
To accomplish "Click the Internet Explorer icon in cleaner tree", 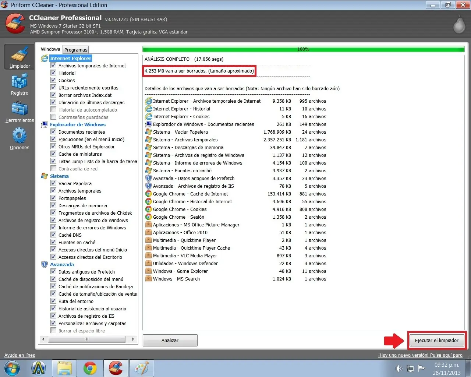I will 45,58.
